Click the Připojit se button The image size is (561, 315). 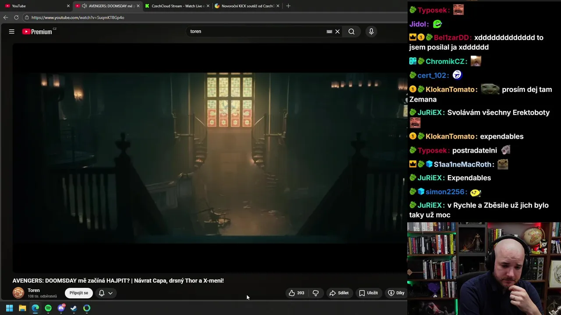[79, 293]
